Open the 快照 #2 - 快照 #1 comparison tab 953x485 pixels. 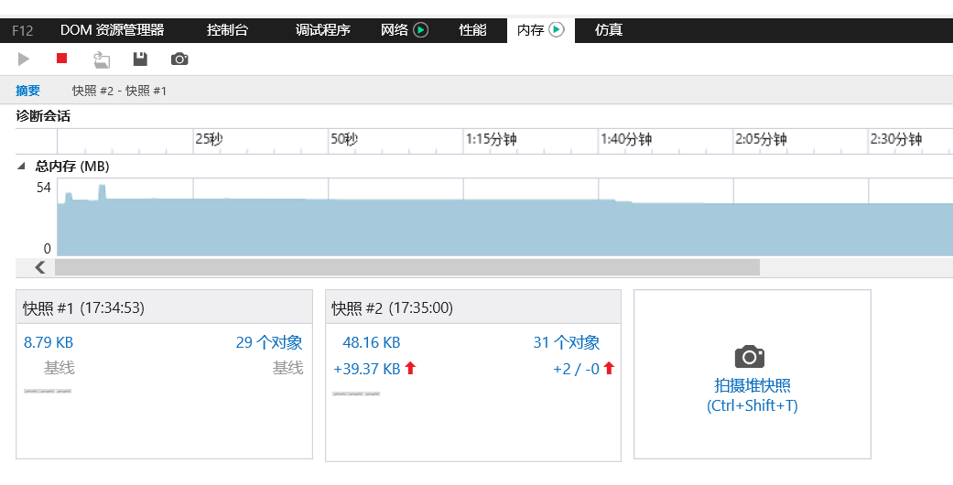[x=119, y=91]
